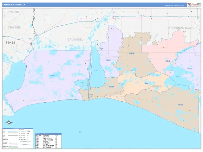Click the Texas state label

tap(10, 42)
